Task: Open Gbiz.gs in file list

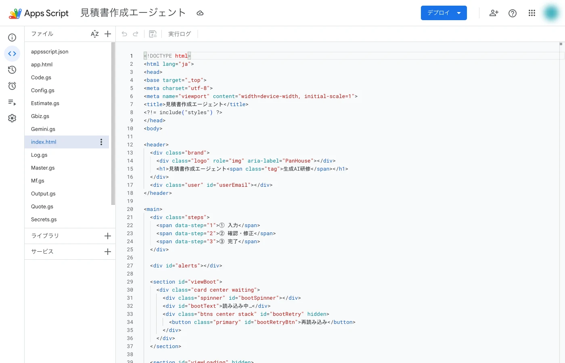Action: coord(67,116)
